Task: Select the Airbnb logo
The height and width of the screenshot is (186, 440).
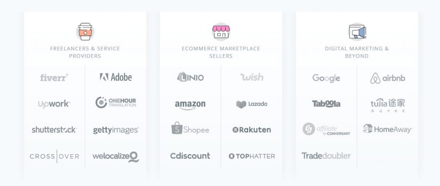Action: (x=388, y=78)
